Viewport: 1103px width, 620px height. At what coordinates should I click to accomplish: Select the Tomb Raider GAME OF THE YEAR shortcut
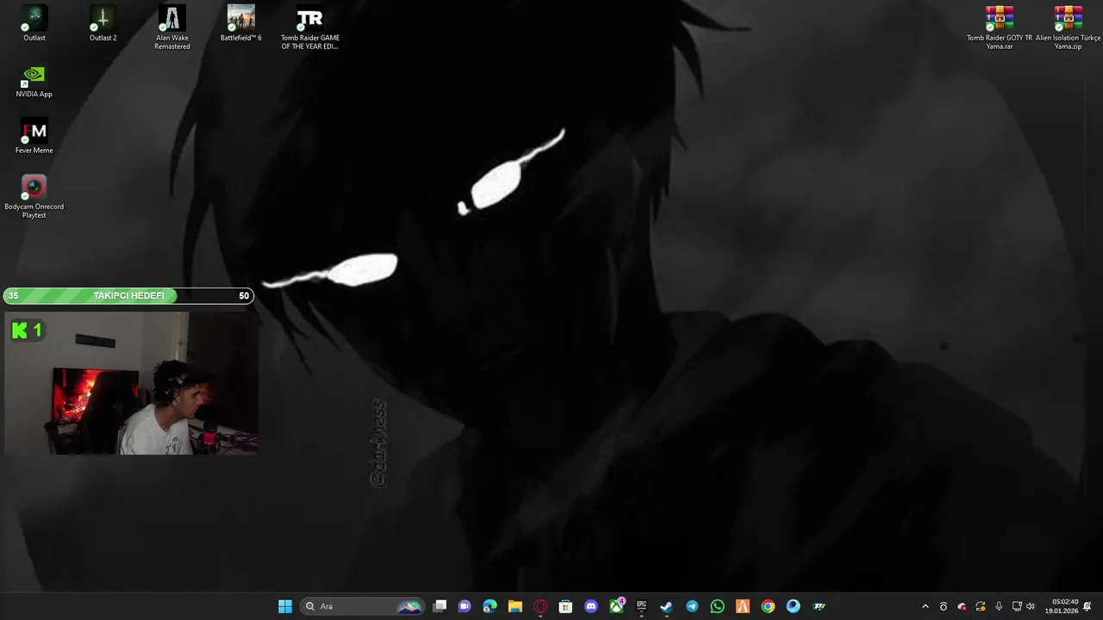click(310, 28)
